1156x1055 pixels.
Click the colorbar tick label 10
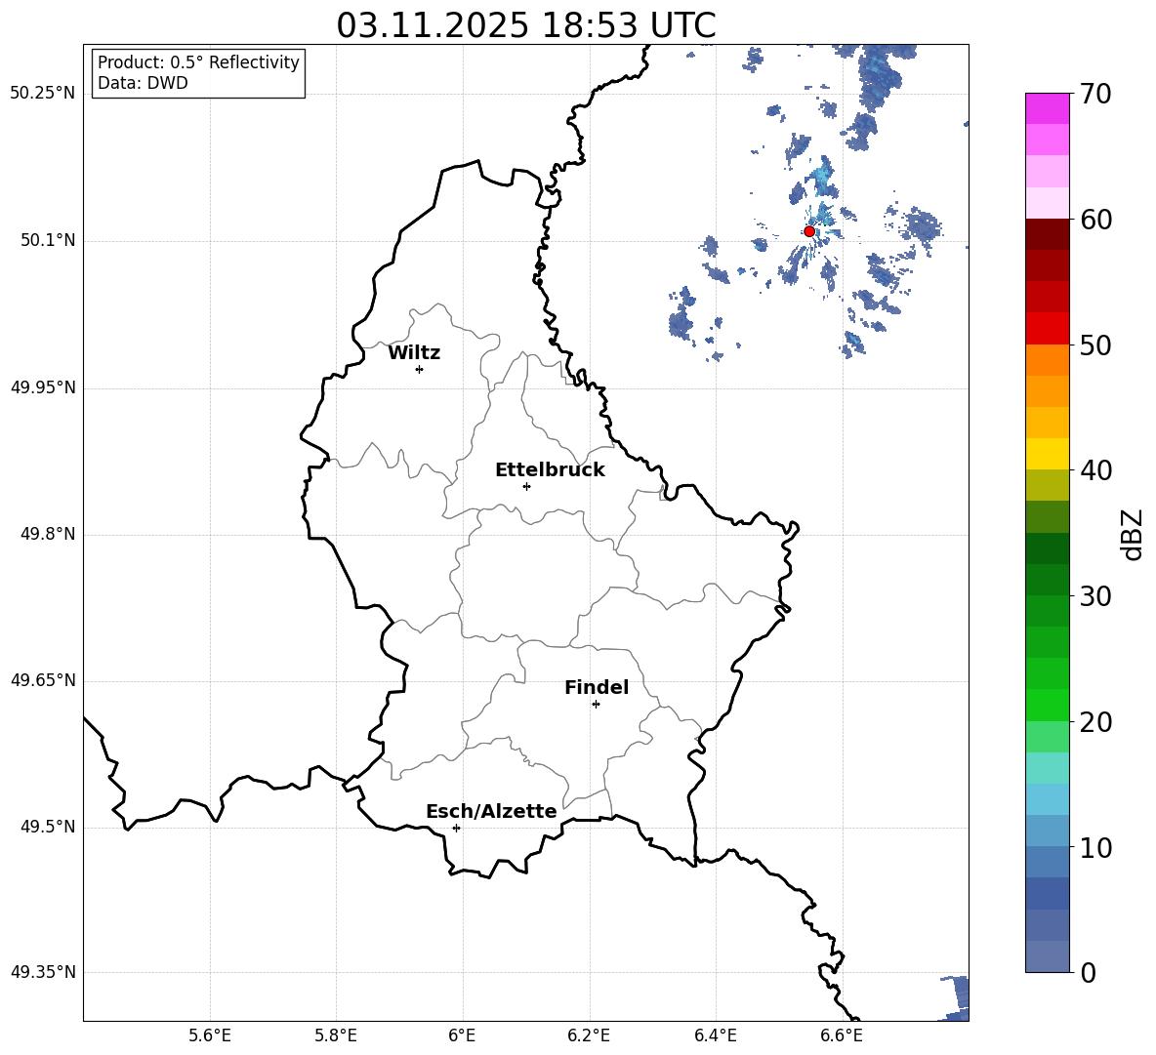(1095, 848)
